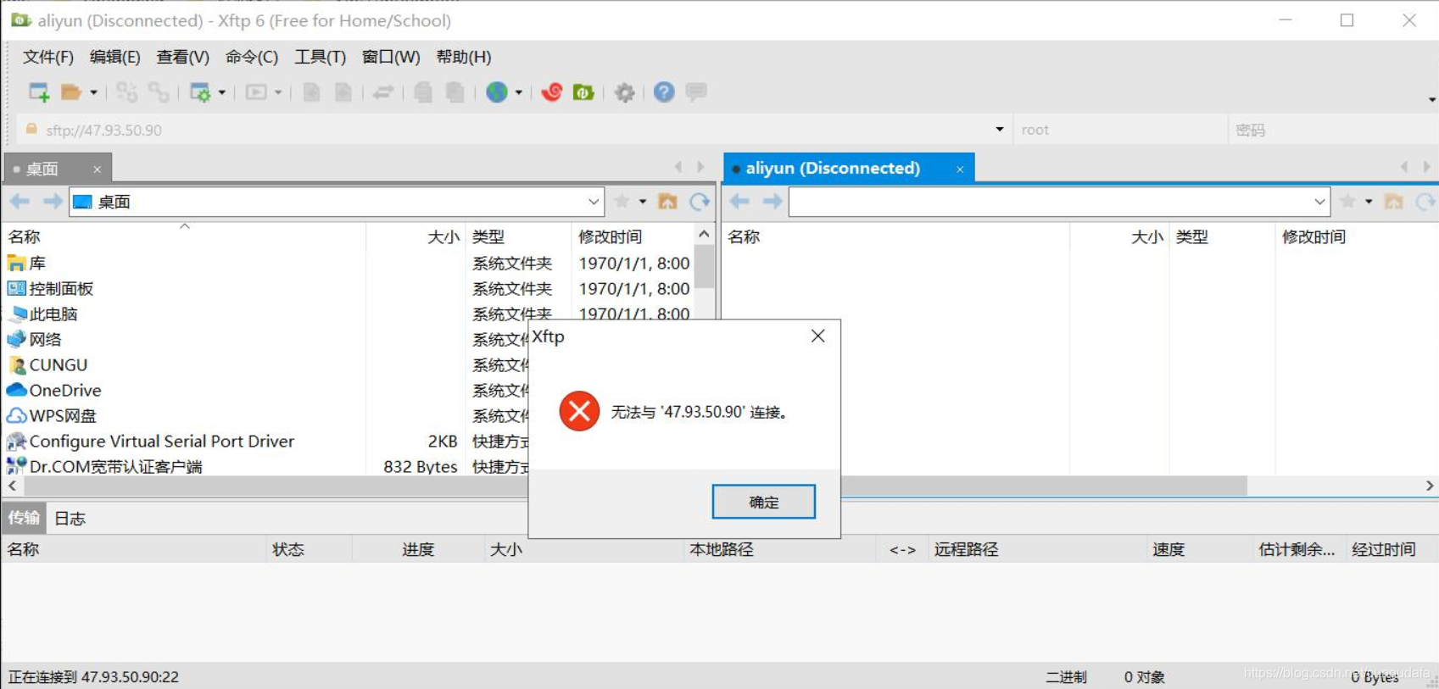Screen dimensions: 1439x689
Task: Close the 桌面 tab
Action: click(98, 169)
